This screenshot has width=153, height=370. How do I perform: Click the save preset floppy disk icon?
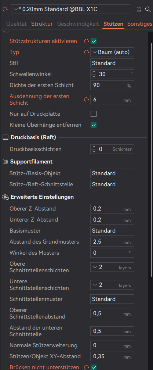pyautogui.click(x=139, y=10)
